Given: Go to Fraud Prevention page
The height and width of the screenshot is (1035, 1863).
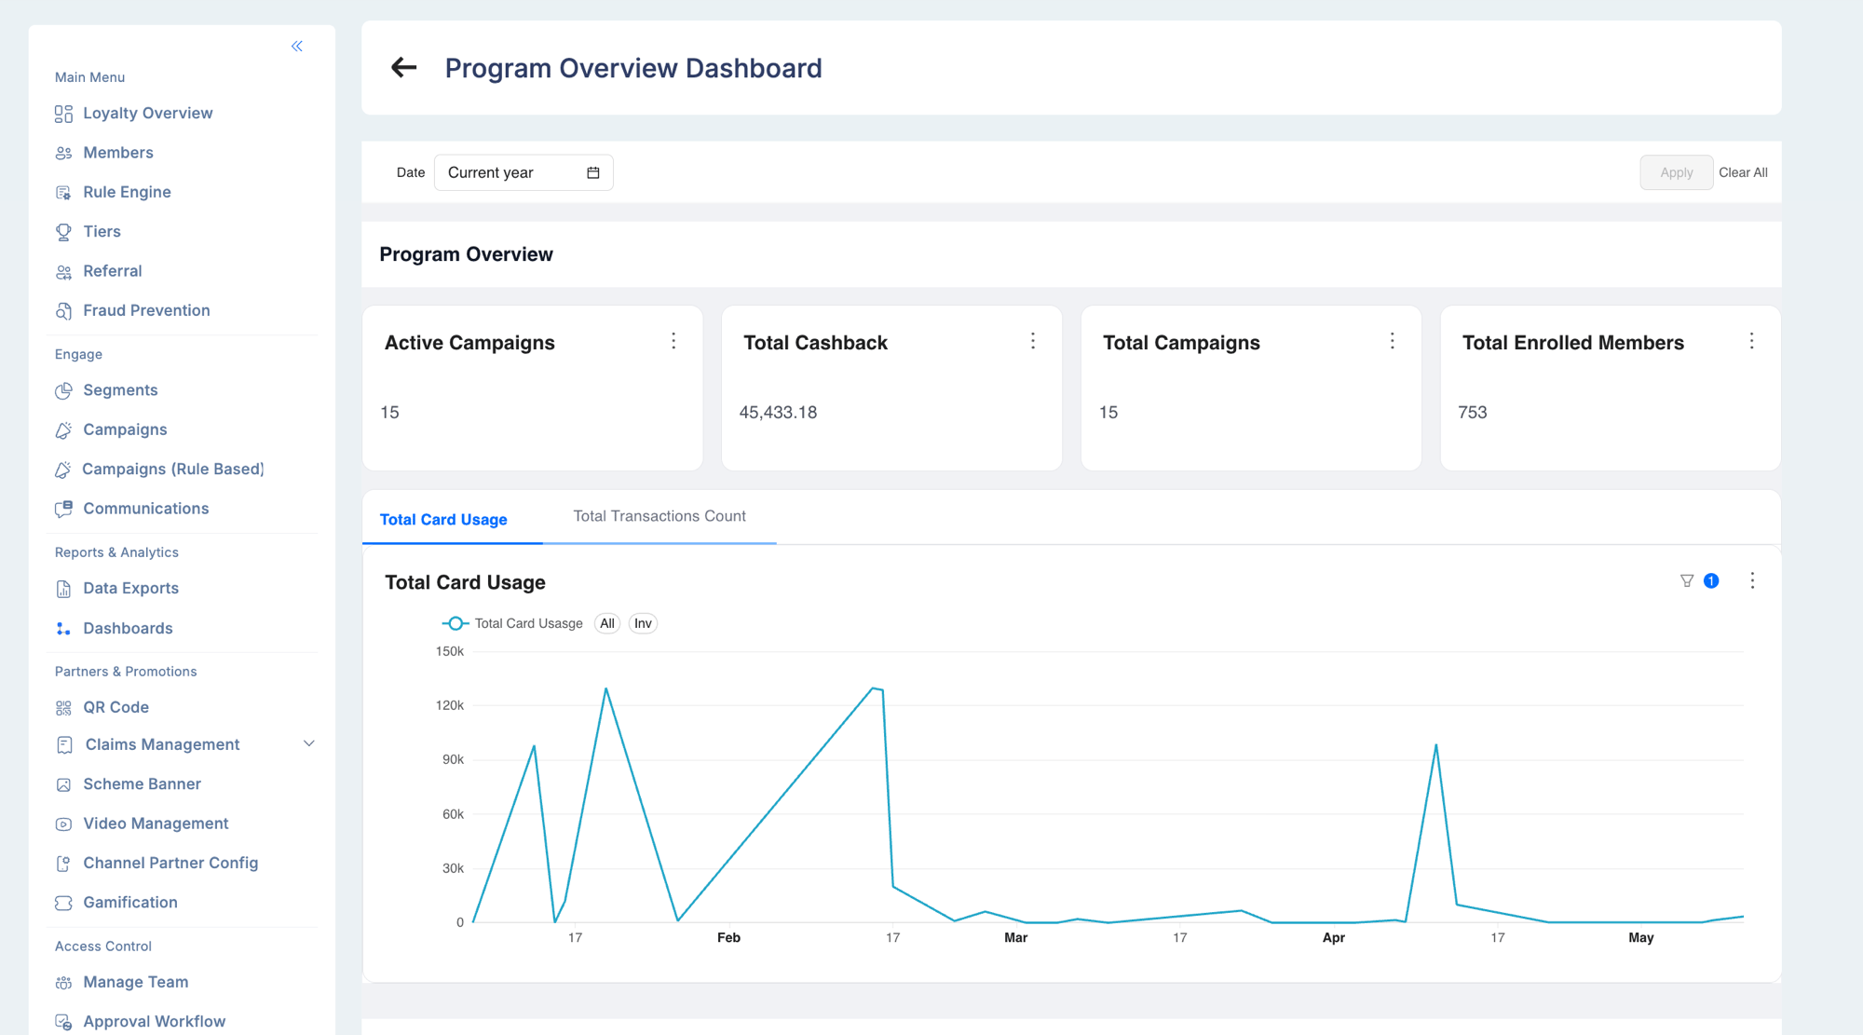Looking at the screenshot, I should pyautogui.click(x=146, y=310).
